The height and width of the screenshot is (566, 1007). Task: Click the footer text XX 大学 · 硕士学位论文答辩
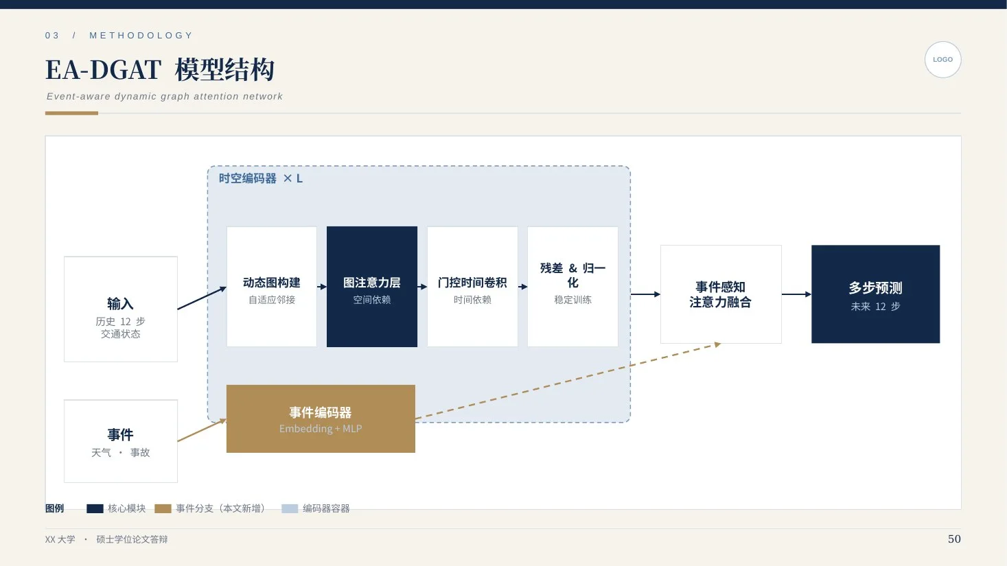pyautogui.click(x=106, y=539)
